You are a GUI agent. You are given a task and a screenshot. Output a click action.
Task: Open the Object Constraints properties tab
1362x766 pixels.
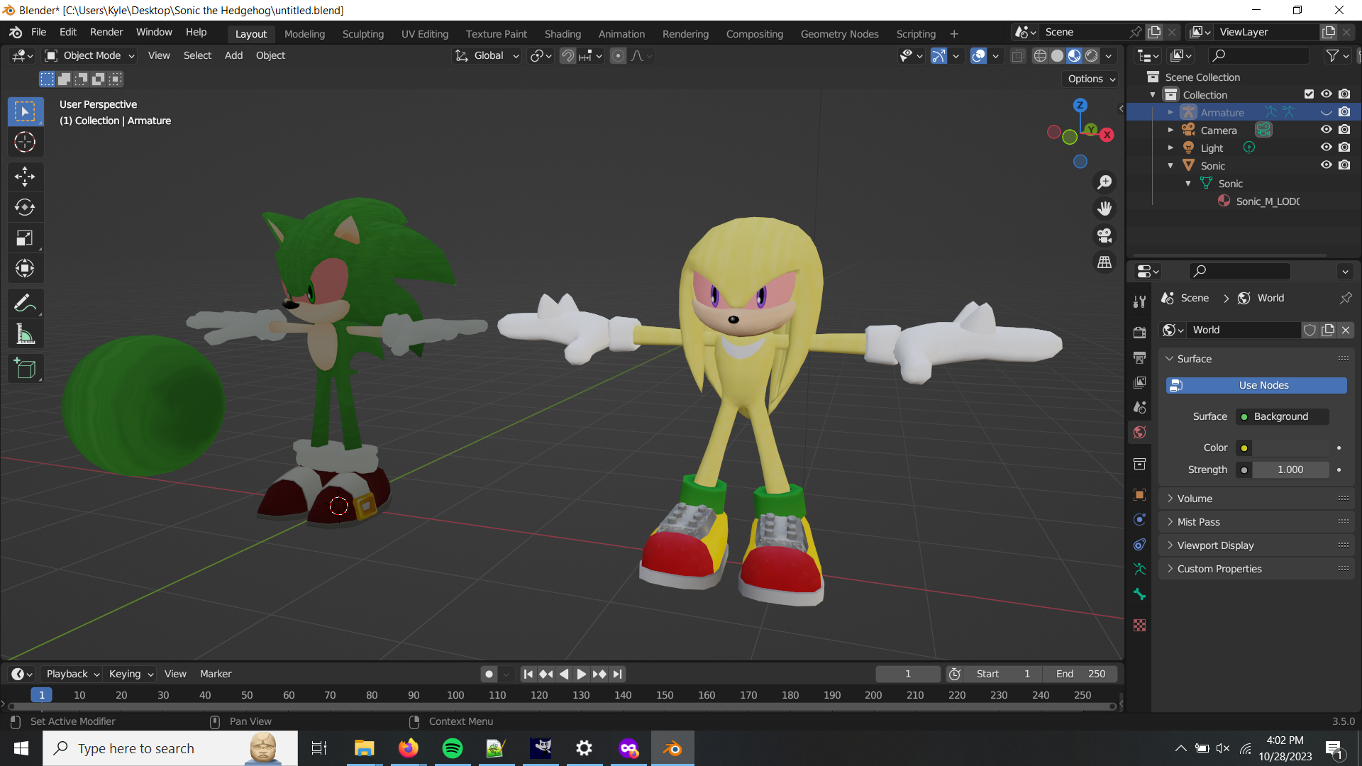tap(1139, 545)
